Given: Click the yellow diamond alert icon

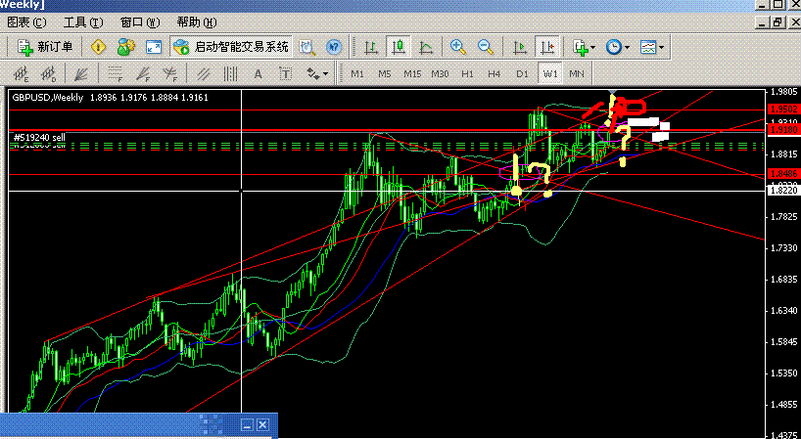Looking at the screenshot, I should pyautogui.click(x=98, y=47).
